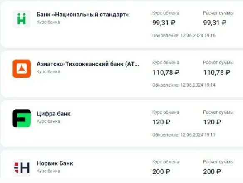Viewport: 243px width, 183px height.
Task: Select the 200 ₽ exchange rate value
Action: (161, 172)
